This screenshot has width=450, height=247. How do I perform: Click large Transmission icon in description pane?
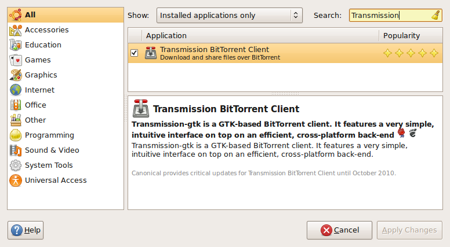coord(140,109)
